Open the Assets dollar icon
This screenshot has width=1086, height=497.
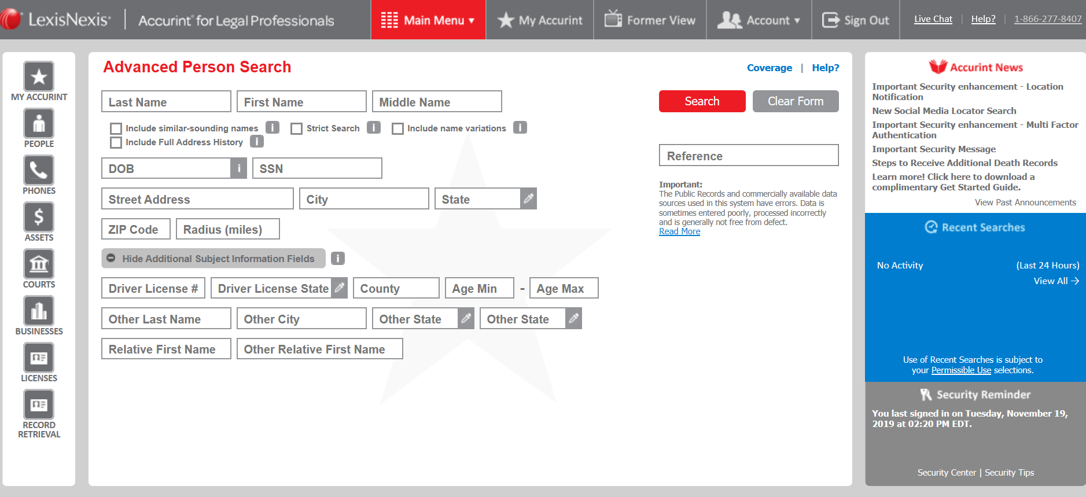point(39,218)
